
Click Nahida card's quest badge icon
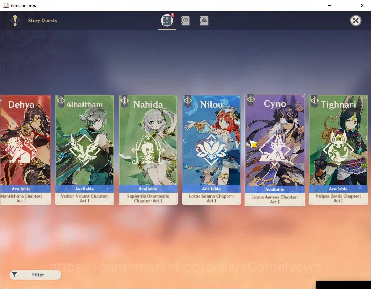(x=124, y=101)
